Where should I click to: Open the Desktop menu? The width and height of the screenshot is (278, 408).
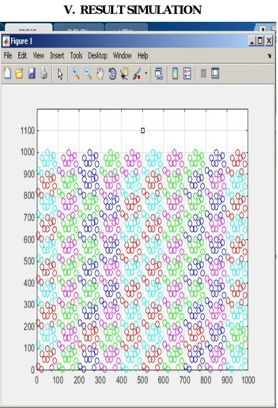point(98,55)
